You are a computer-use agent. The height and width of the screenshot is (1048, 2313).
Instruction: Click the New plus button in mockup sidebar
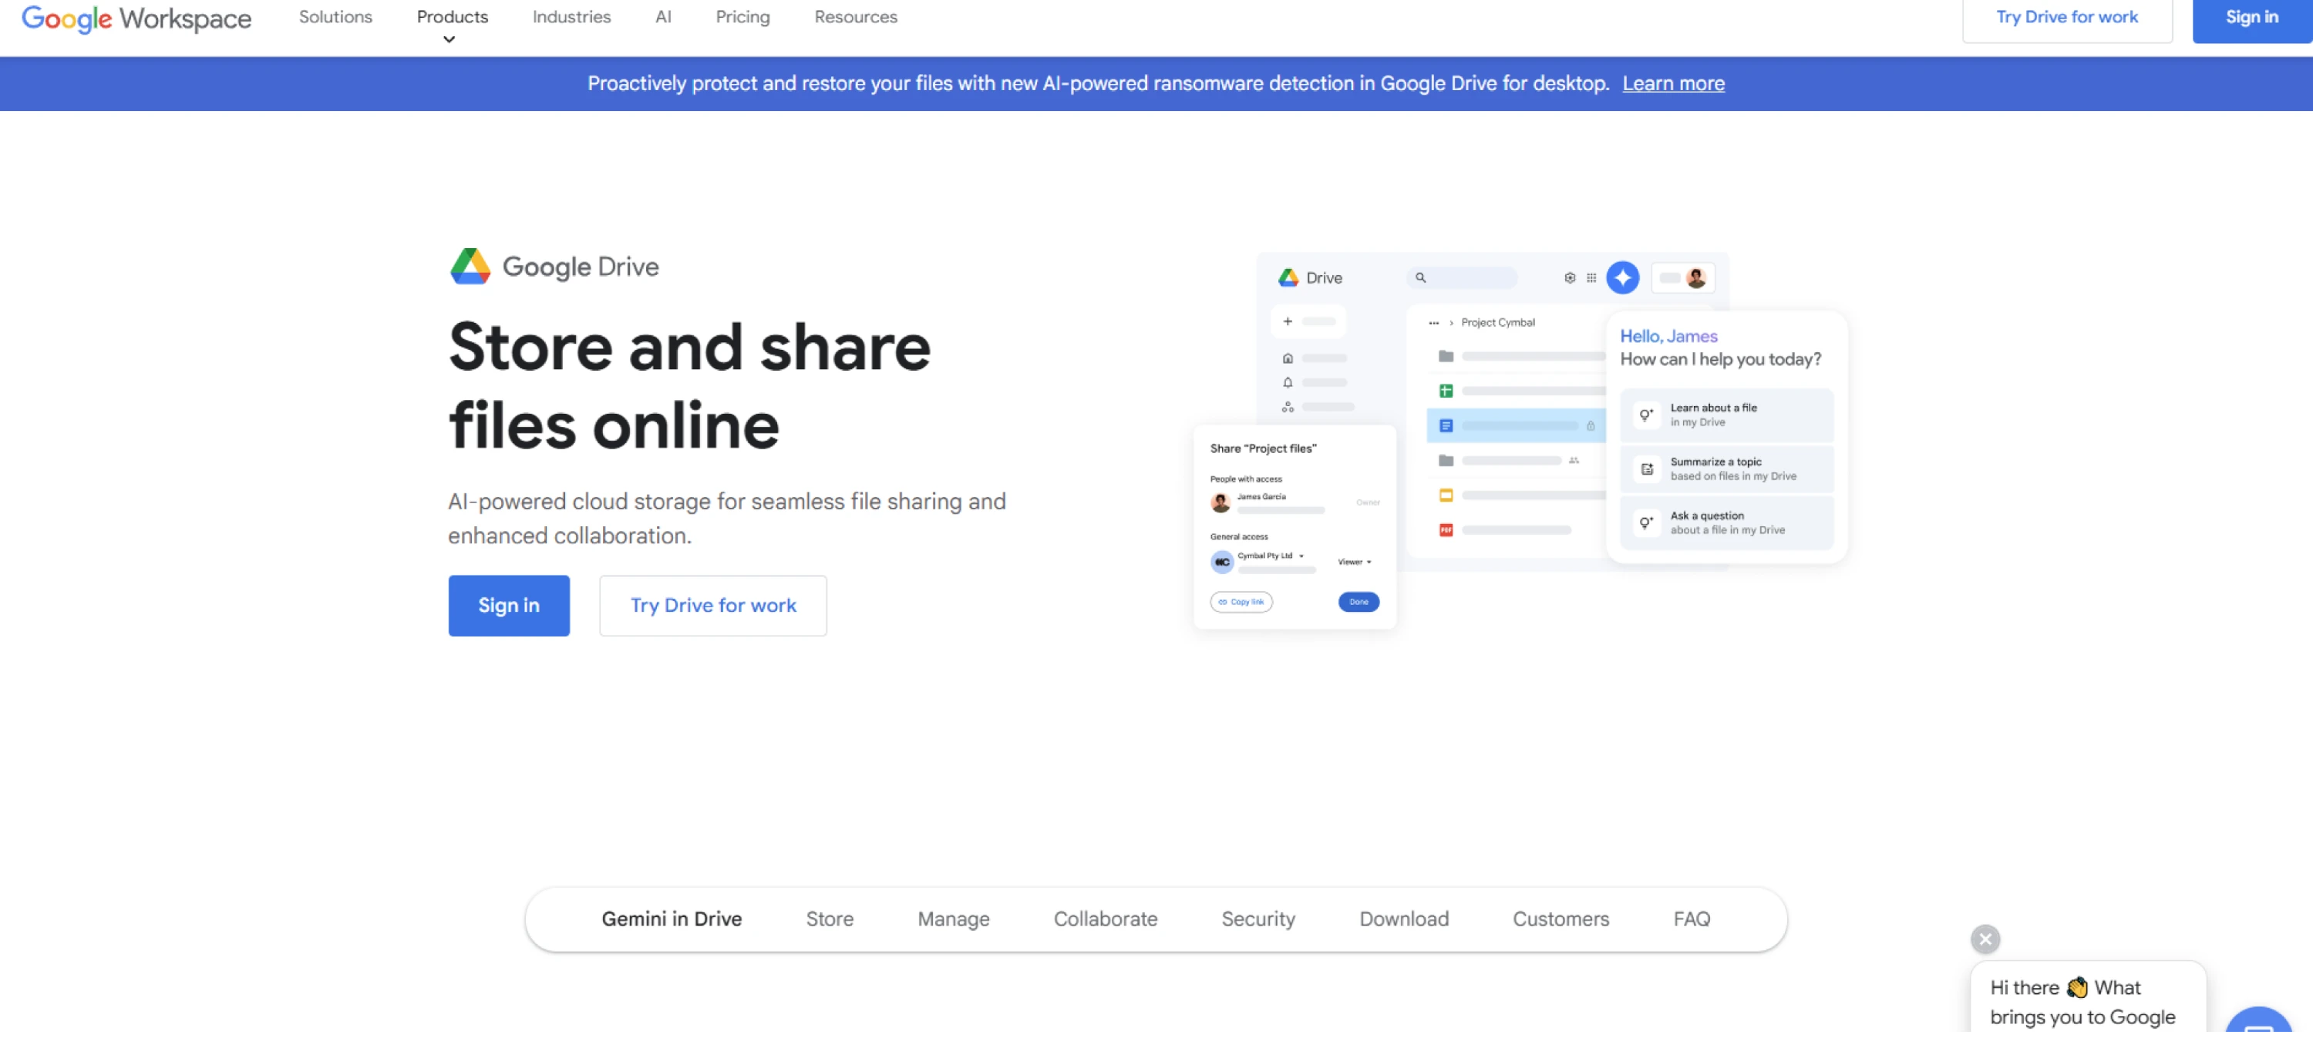point(1288,321)
